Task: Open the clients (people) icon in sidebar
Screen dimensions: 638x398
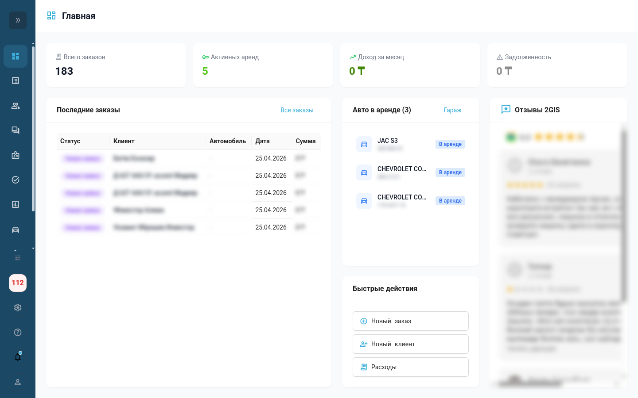Action: 16,106
